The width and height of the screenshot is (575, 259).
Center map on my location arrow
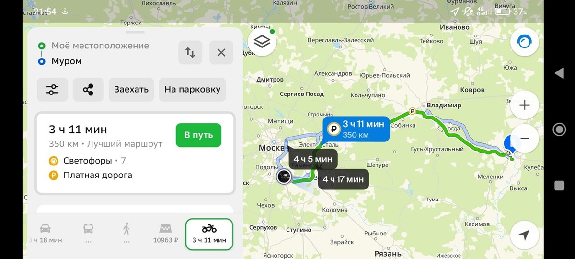click(524, 235)
